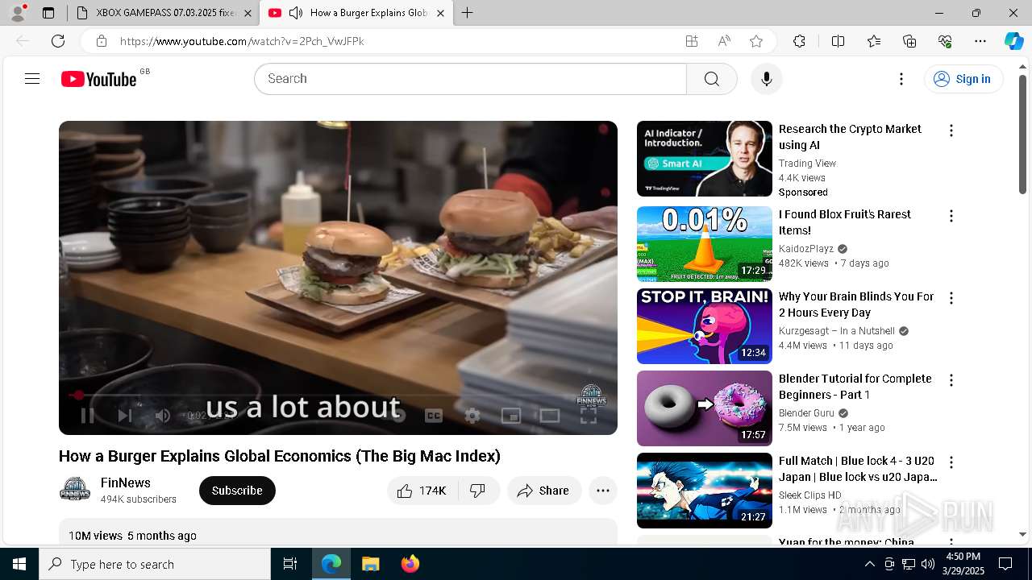Share the burger economics video
Image resolution: width=1032 pixels, height=580 pixels.
(544, 491)
